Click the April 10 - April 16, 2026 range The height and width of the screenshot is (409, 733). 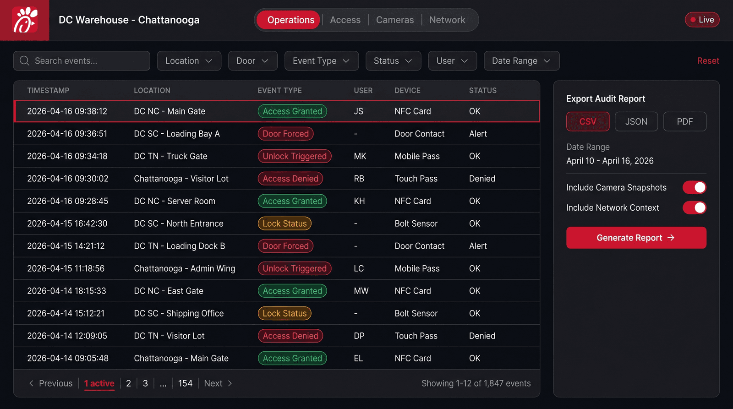point(610,161)
